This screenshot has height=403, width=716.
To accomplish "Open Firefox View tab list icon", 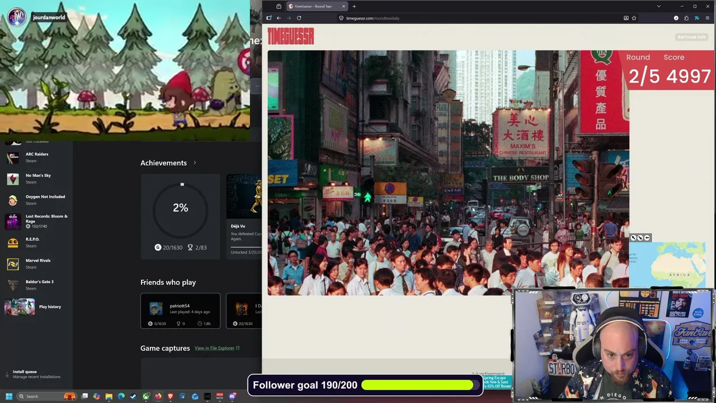I will pos(279,6).
